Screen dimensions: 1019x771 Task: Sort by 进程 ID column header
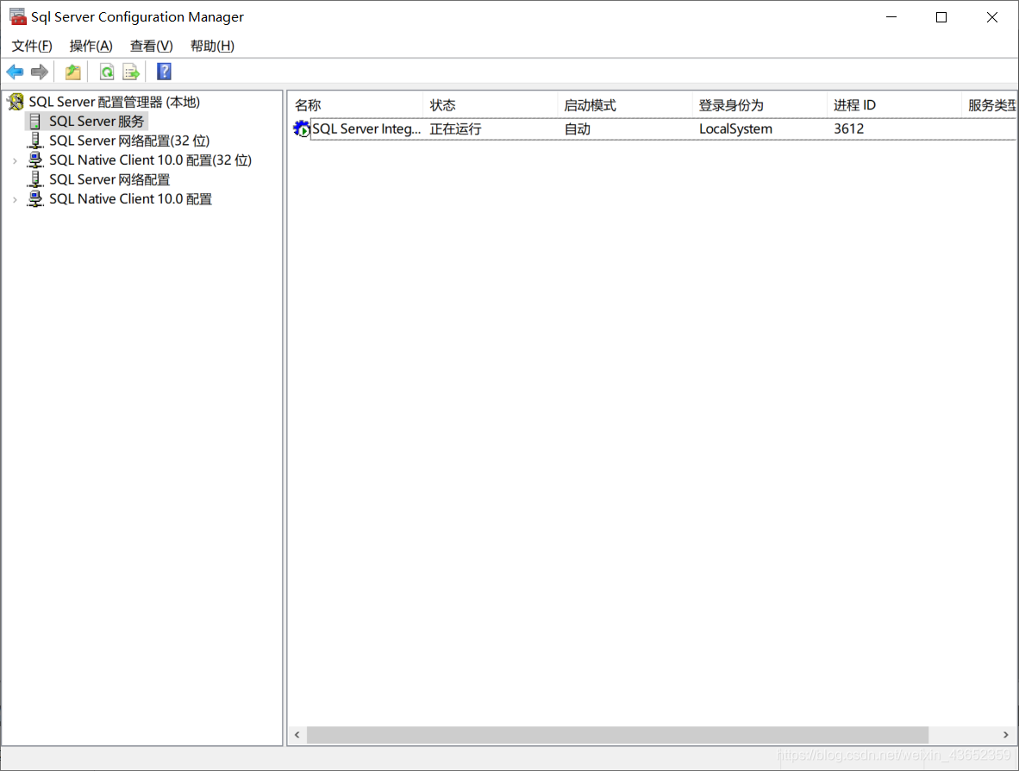coord(894,105)
